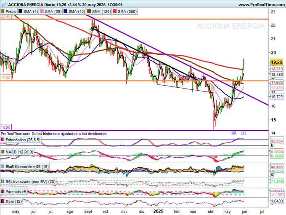Screen dimensions: 286x215
Task: Open SMA (20) indicator settings
Action: [x=53, y=11]
